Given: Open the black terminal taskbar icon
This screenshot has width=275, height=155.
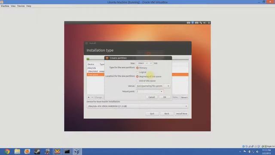Looking at the screenshot, I should [67, 151].
